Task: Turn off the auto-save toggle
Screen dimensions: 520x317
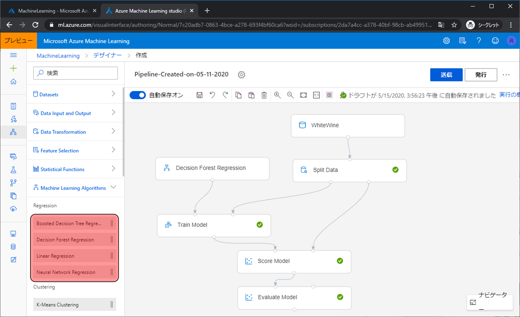Action: tap(137, 95)
